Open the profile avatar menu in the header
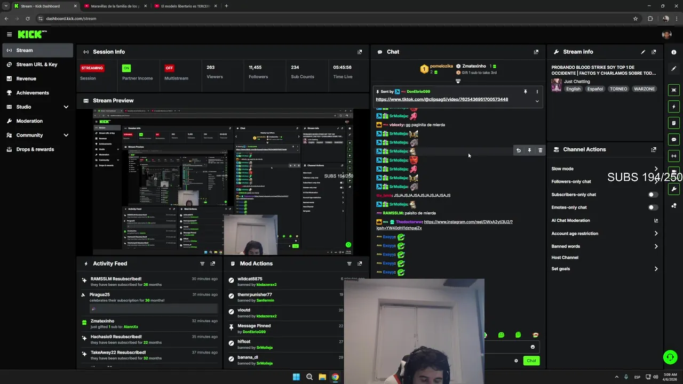The width and height of the screenshot is (683, 384). coord(666,34)
